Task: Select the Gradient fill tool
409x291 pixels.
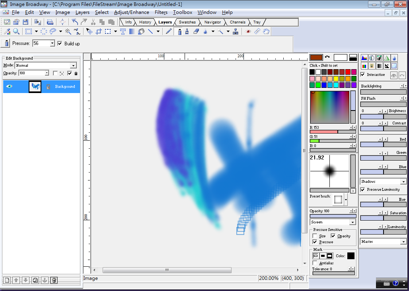Action: pyautogui.click(x=132, y=31)
